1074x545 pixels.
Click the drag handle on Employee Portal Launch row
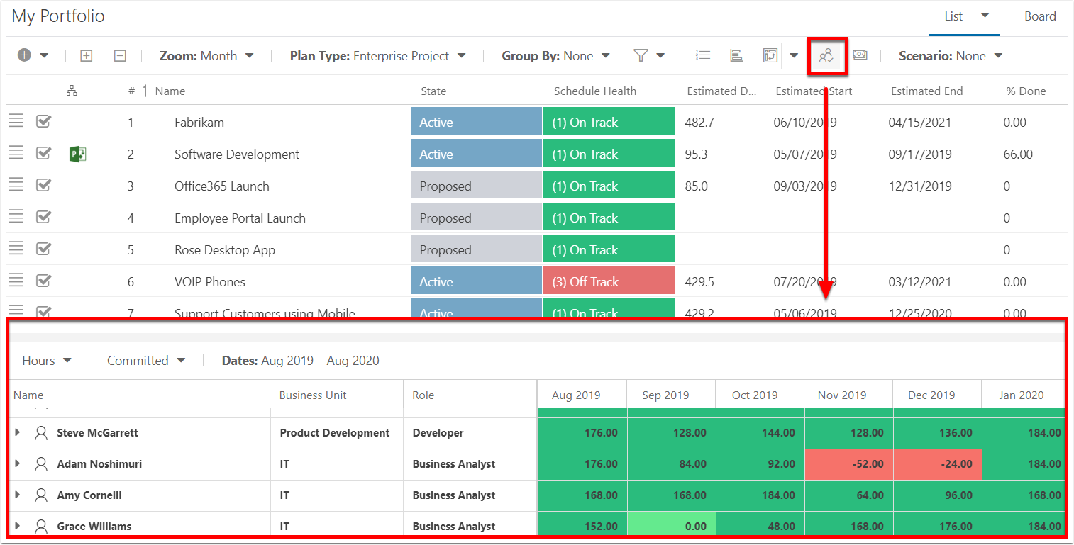tap(16, 217)
